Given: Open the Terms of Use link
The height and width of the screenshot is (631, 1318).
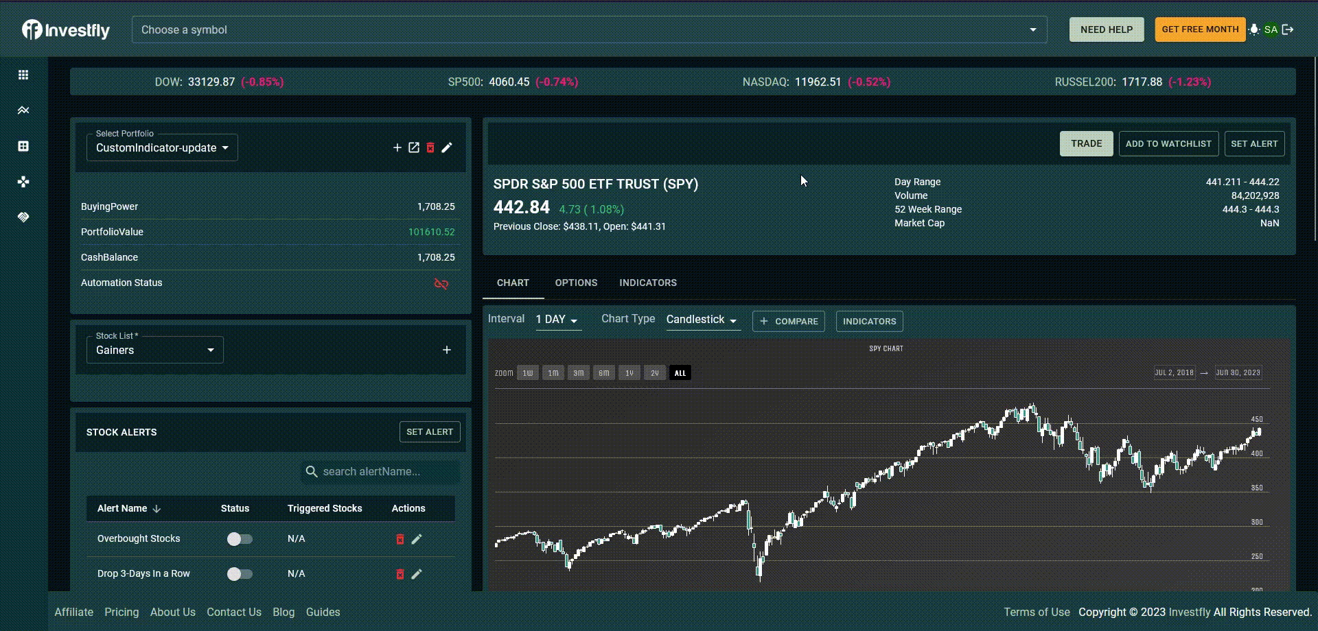Looking at the screenshot, I should [1037, 612].
